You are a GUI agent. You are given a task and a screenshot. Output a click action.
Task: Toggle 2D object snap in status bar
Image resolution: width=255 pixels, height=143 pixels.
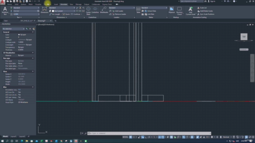[x=163, y=137]
